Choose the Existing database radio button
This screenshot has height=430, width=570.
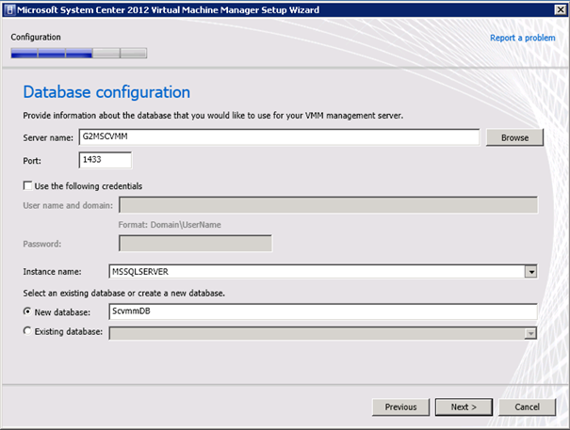tap(27, 331)
